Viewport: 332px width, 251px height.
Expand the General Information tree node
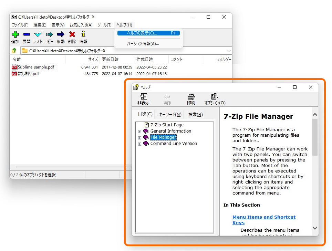tap(139, 132)
